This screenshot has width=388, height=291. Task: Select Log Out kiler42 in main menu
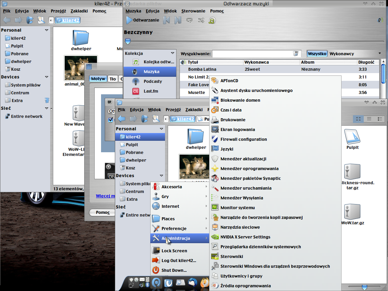click(x=180, y=260)
